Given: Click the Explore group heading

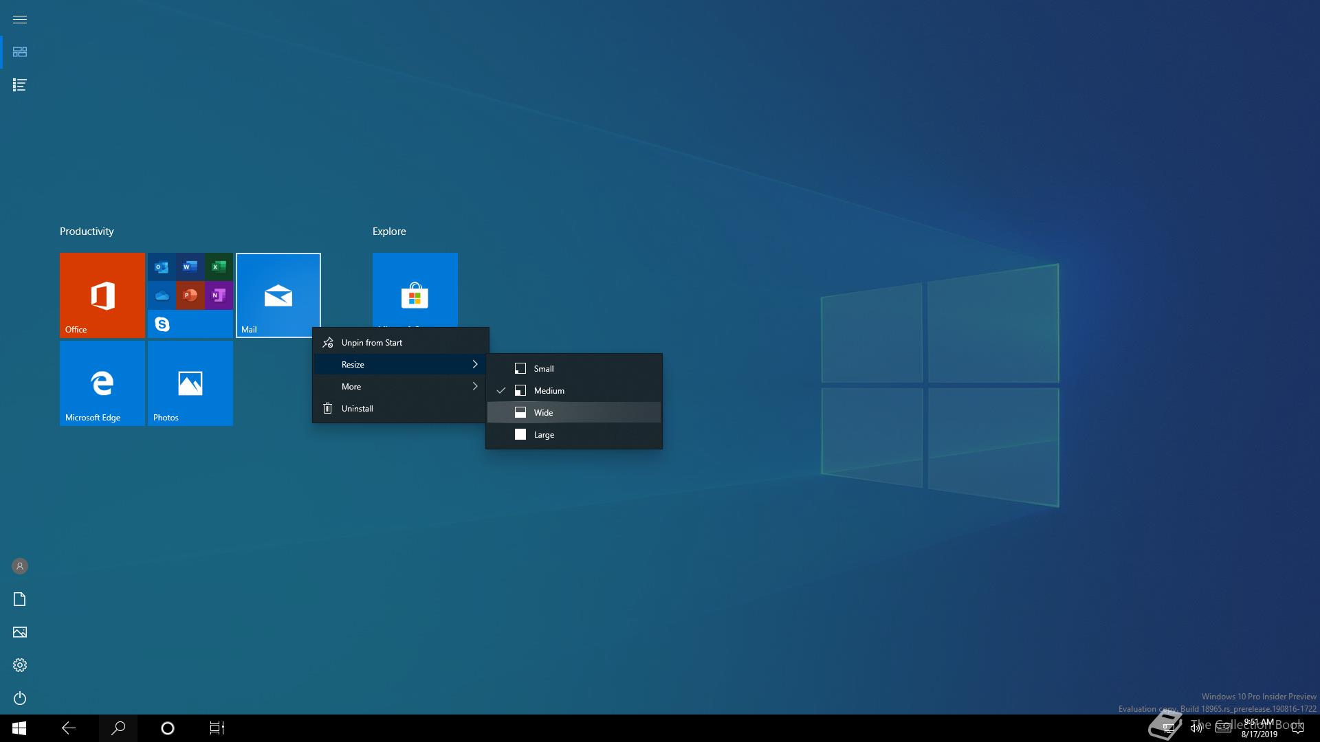Looking at the screenshot, I should [x=389, y=232].
